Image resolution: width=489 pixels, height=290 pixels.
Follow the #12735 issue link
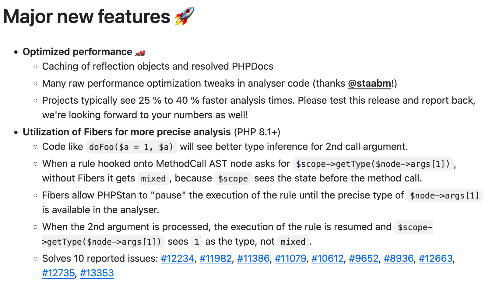[x=58, y=273]
